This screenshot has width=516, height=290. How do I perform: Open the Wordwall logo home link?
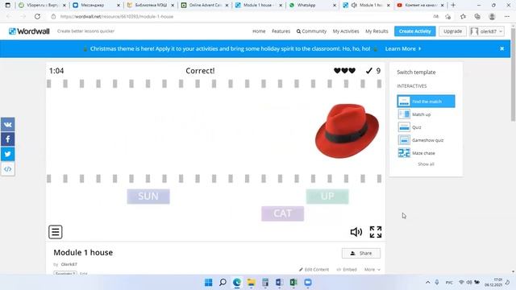click(x=29, y=31)
